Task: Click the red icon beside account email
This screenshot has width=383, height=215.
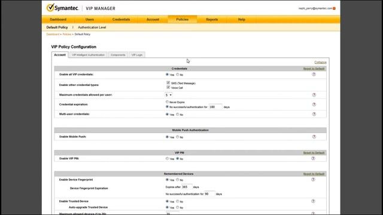Action: [334, 8]
